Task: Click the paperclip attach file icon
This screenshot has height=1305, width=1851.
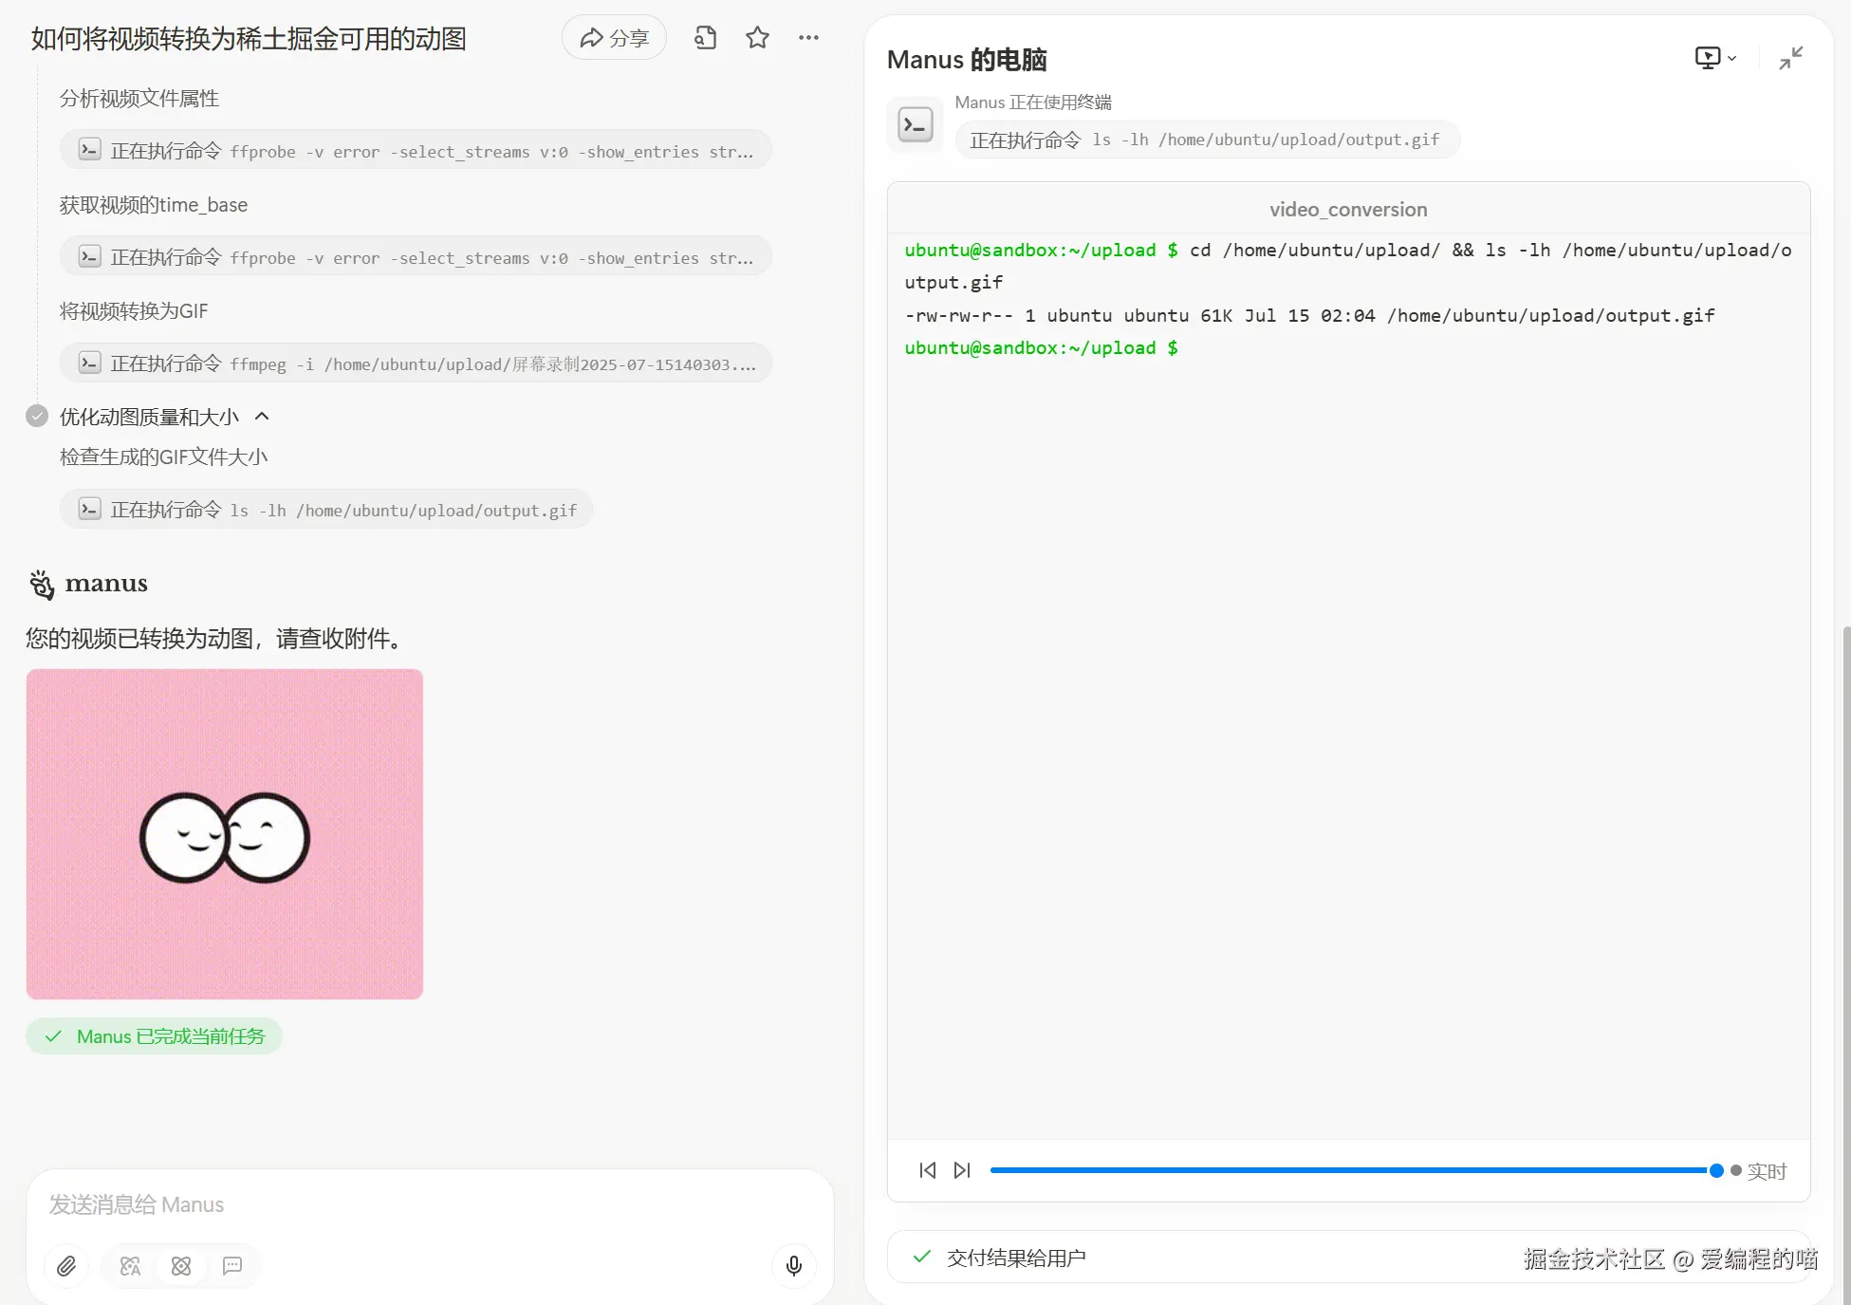Action: pyautogui.click(x=66, y=1265)
